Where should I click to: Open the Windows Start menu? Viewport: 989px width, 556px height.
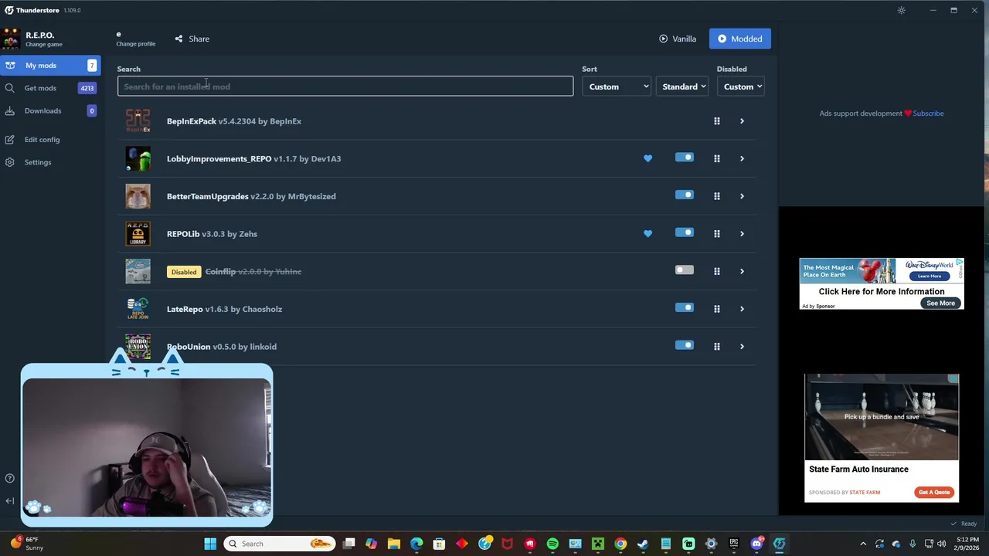[x=210, y=544]
